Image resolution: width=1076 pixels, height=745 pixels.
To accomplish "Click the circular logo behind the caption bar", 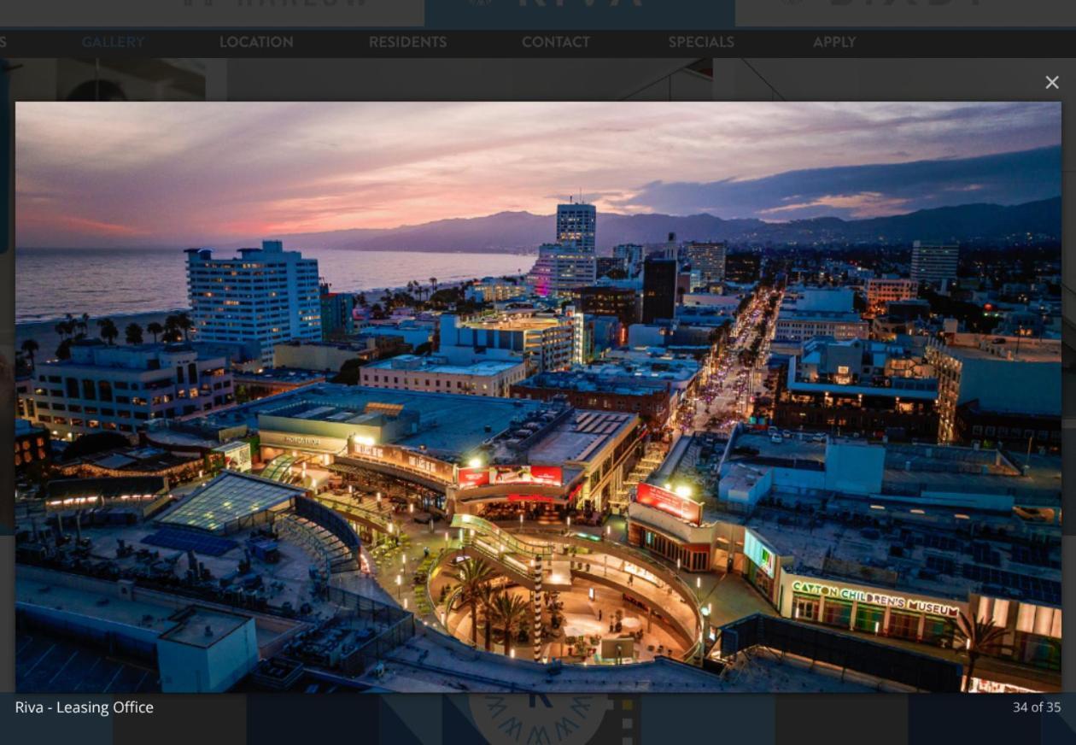I will point(538,718).
